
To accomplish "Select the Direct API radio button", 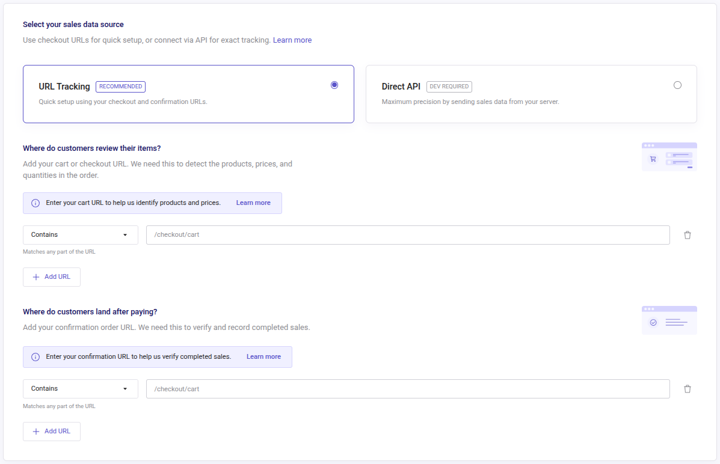I will [x=677, y=85].
